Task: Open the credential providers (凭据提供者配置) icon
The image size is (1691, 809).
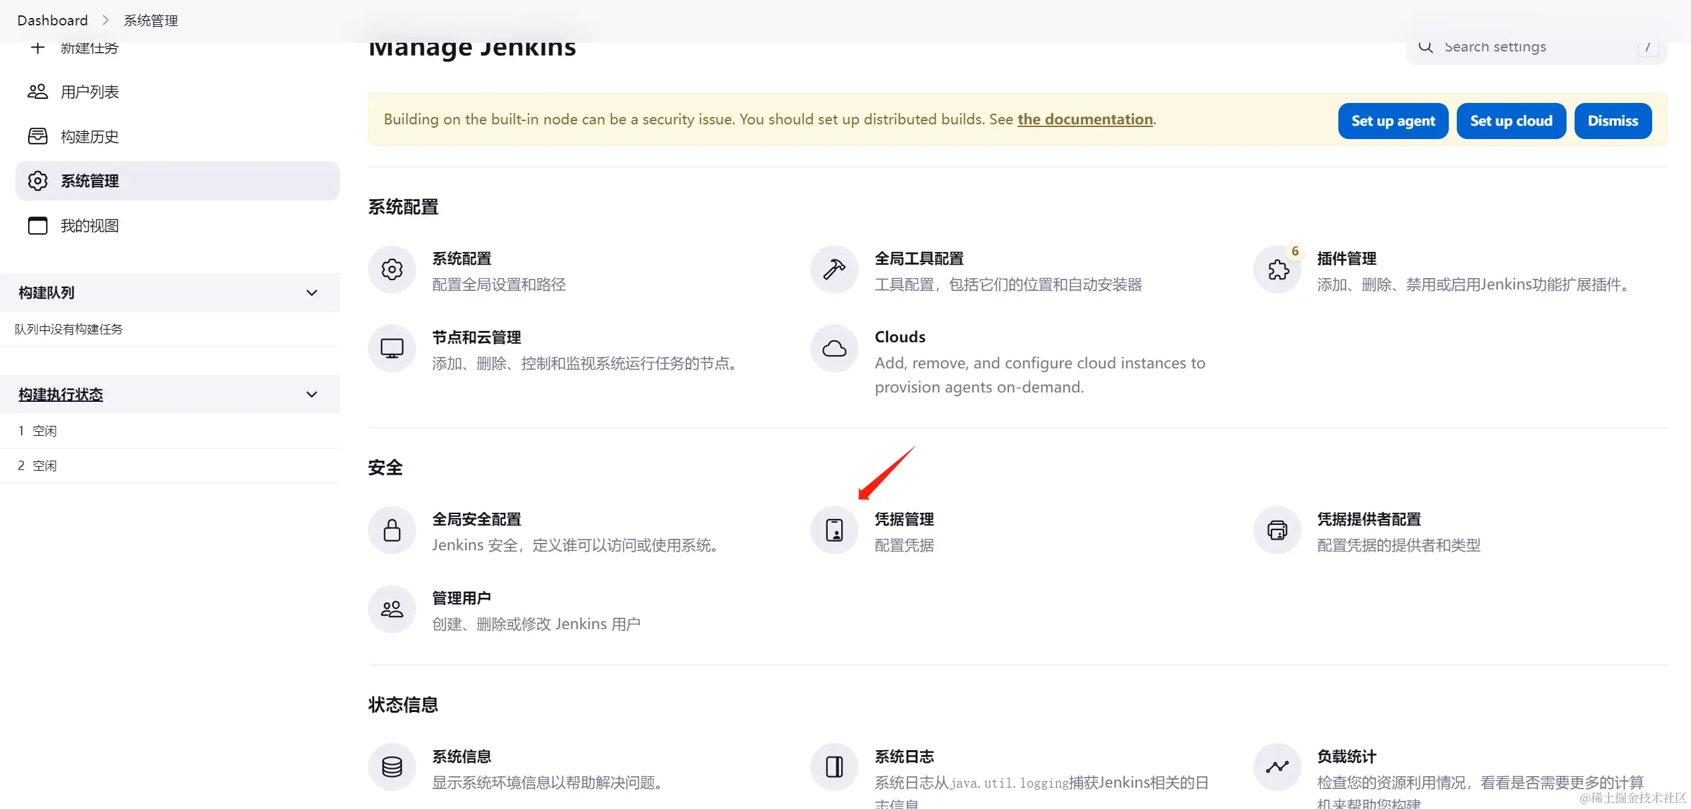Action: 1277,531
